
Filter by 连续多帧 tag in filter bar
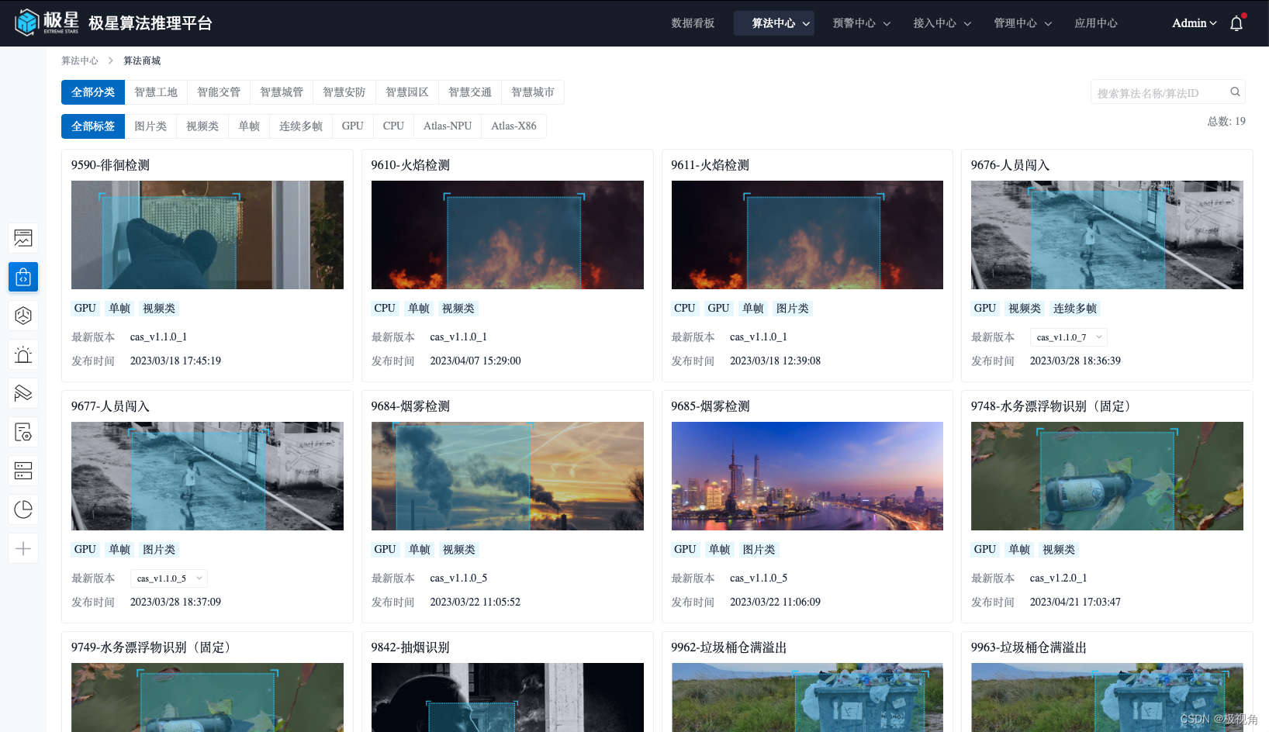pos(301,126)
